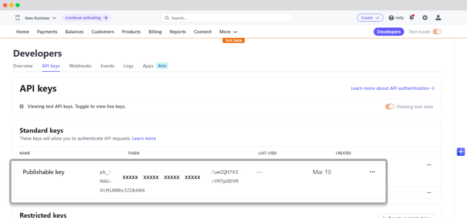Focus the Search field
The image size is (467, 218).
[x=227, y=18]
